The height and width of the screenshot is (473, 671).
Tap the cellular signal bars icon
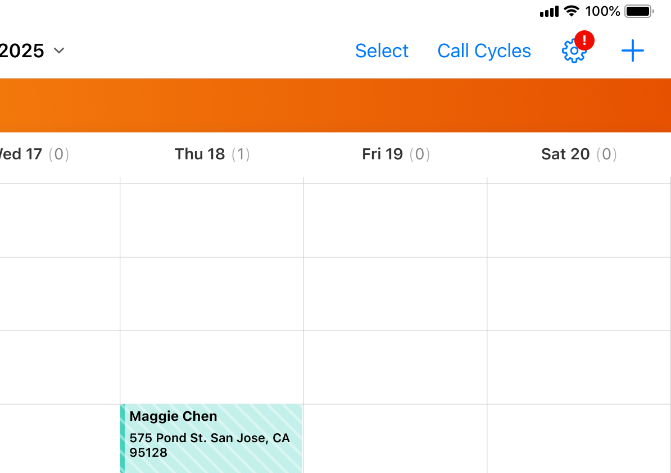click(x=549, y=11)
